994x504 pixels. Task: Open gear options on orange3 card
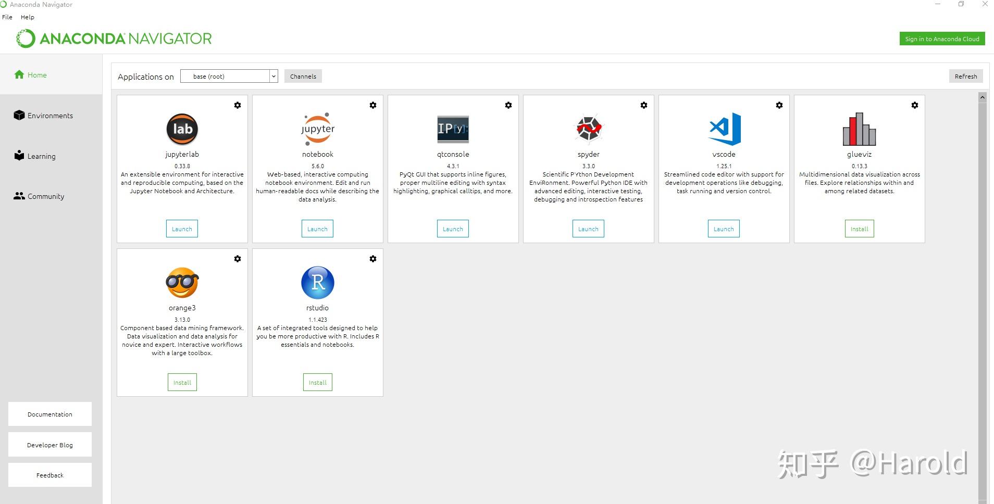(238, 259)
